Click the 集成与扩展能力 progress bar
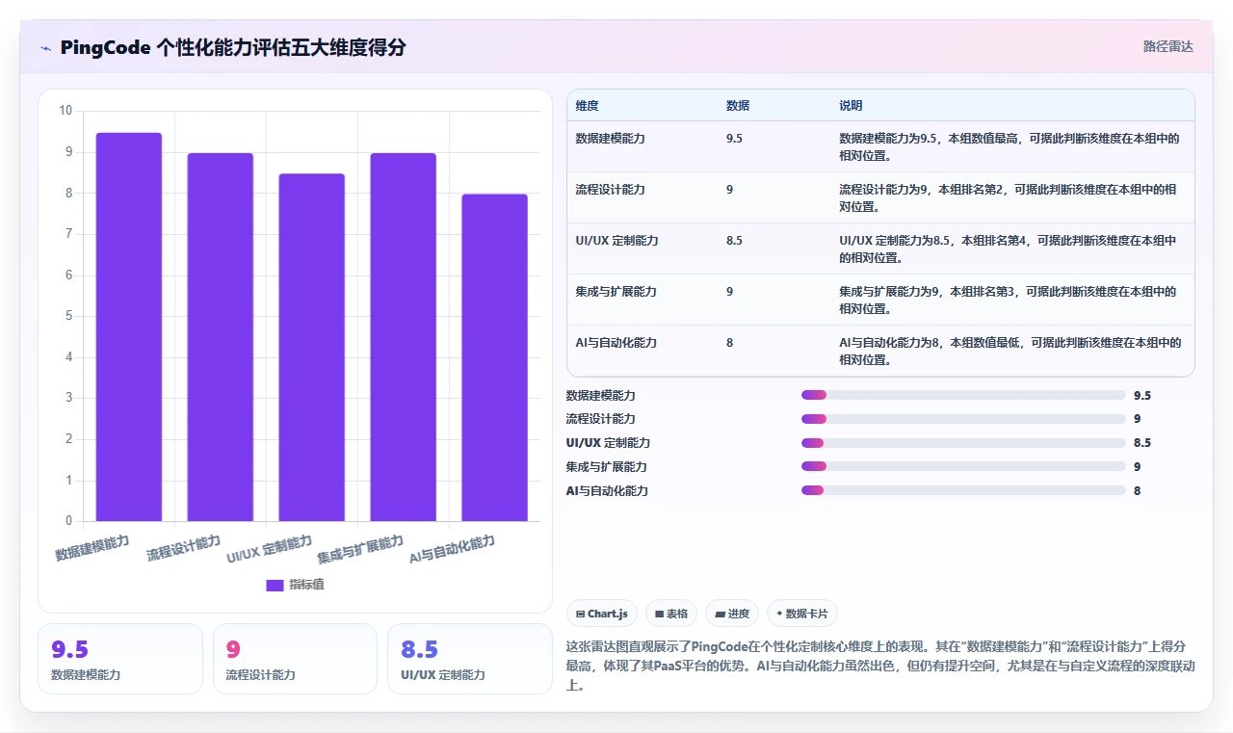Viewport: 1233px width, 733px height. coord(963,467)
